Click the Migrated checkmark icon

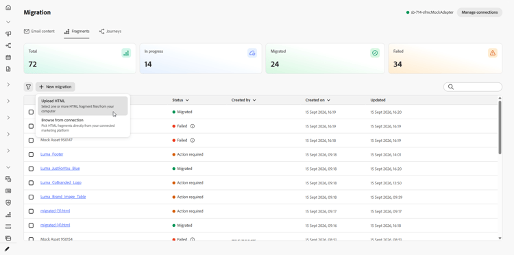[375, 53]
